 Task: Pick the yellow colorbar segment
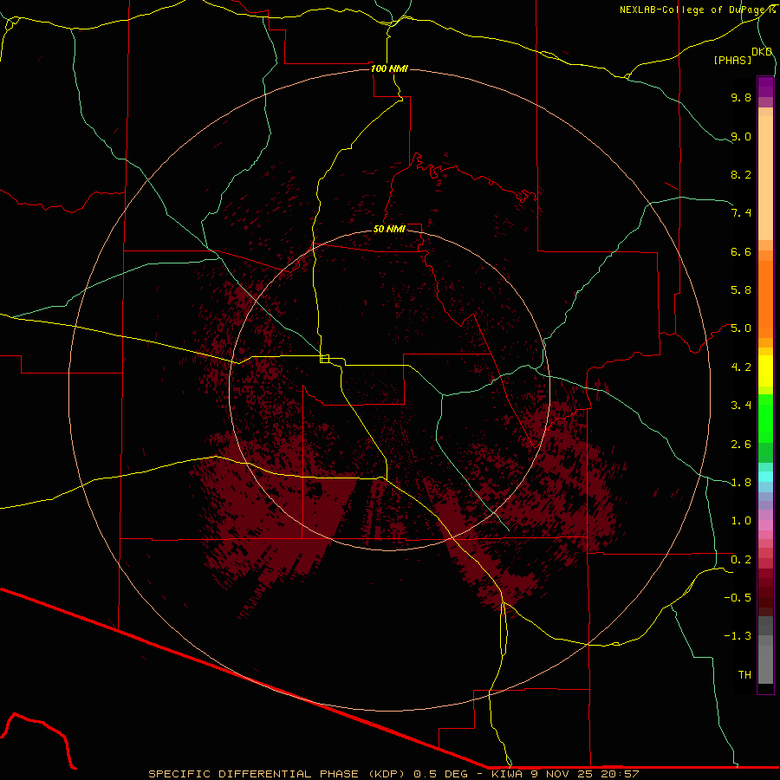pos(765,371)
